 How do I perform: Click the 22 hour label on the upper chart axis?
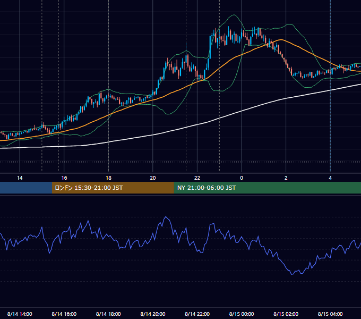tap(197, 178)
